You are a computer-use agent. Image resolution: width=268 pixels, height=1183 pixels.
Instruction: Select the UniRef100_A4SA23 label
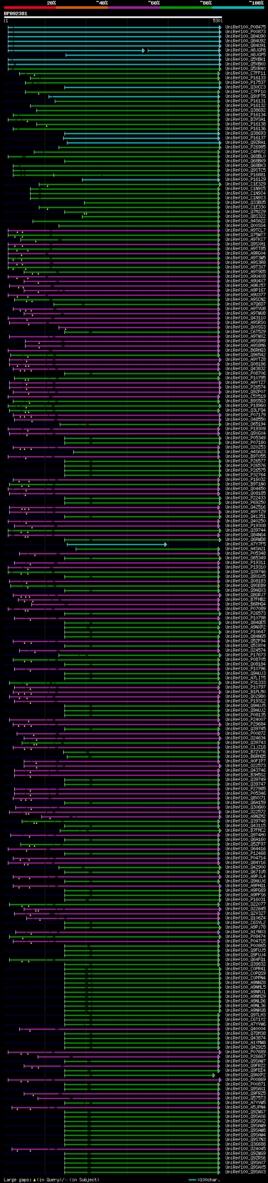pos(245,452)
